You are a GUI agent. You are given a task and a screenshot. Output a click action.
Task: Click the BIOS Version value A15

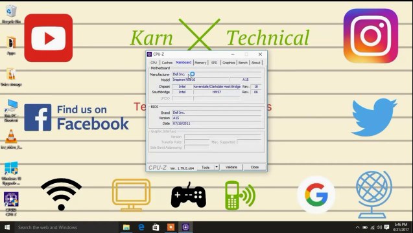pos(217,118)
